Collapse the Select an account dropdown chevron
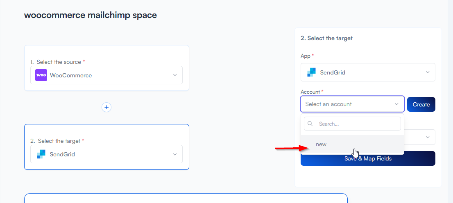The height and width of the screenshot is (203, 453). [x=396, y=104]
